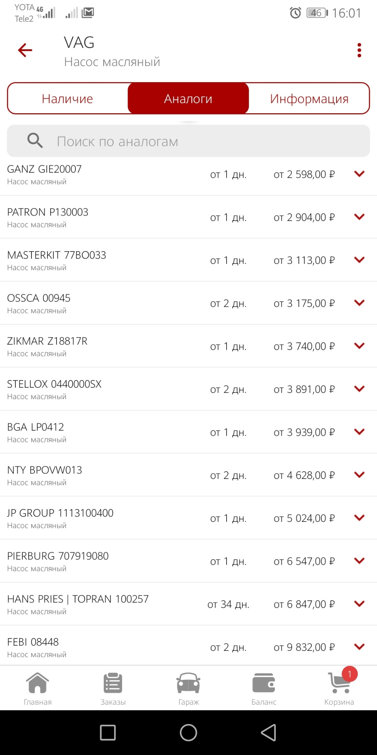Select the Аналоги tab
The height and width of the screenshot is (755, 377).
click(188, 99)
